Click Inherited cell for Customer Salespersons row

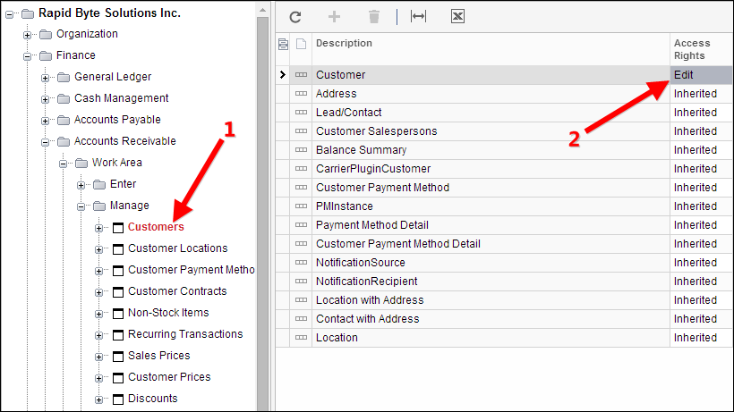(701, 131)
